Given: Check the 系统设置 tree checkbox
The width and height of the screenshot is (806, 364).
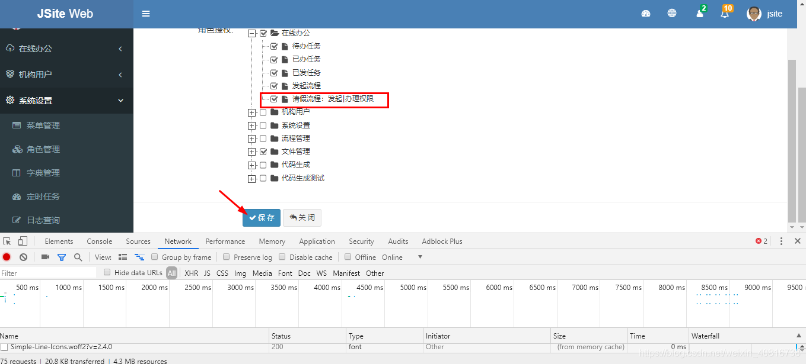Looking at the screenshot, I should point(263,125).
